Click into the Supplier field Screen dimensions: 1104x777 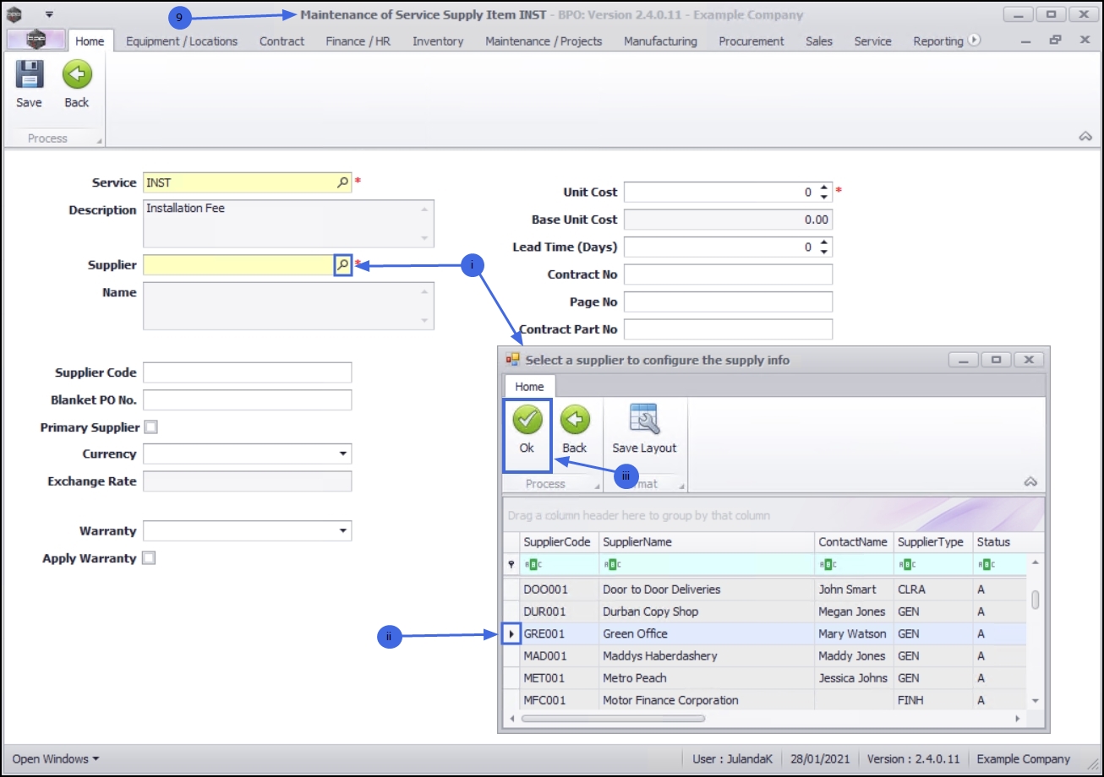click(x=239, y=265)
